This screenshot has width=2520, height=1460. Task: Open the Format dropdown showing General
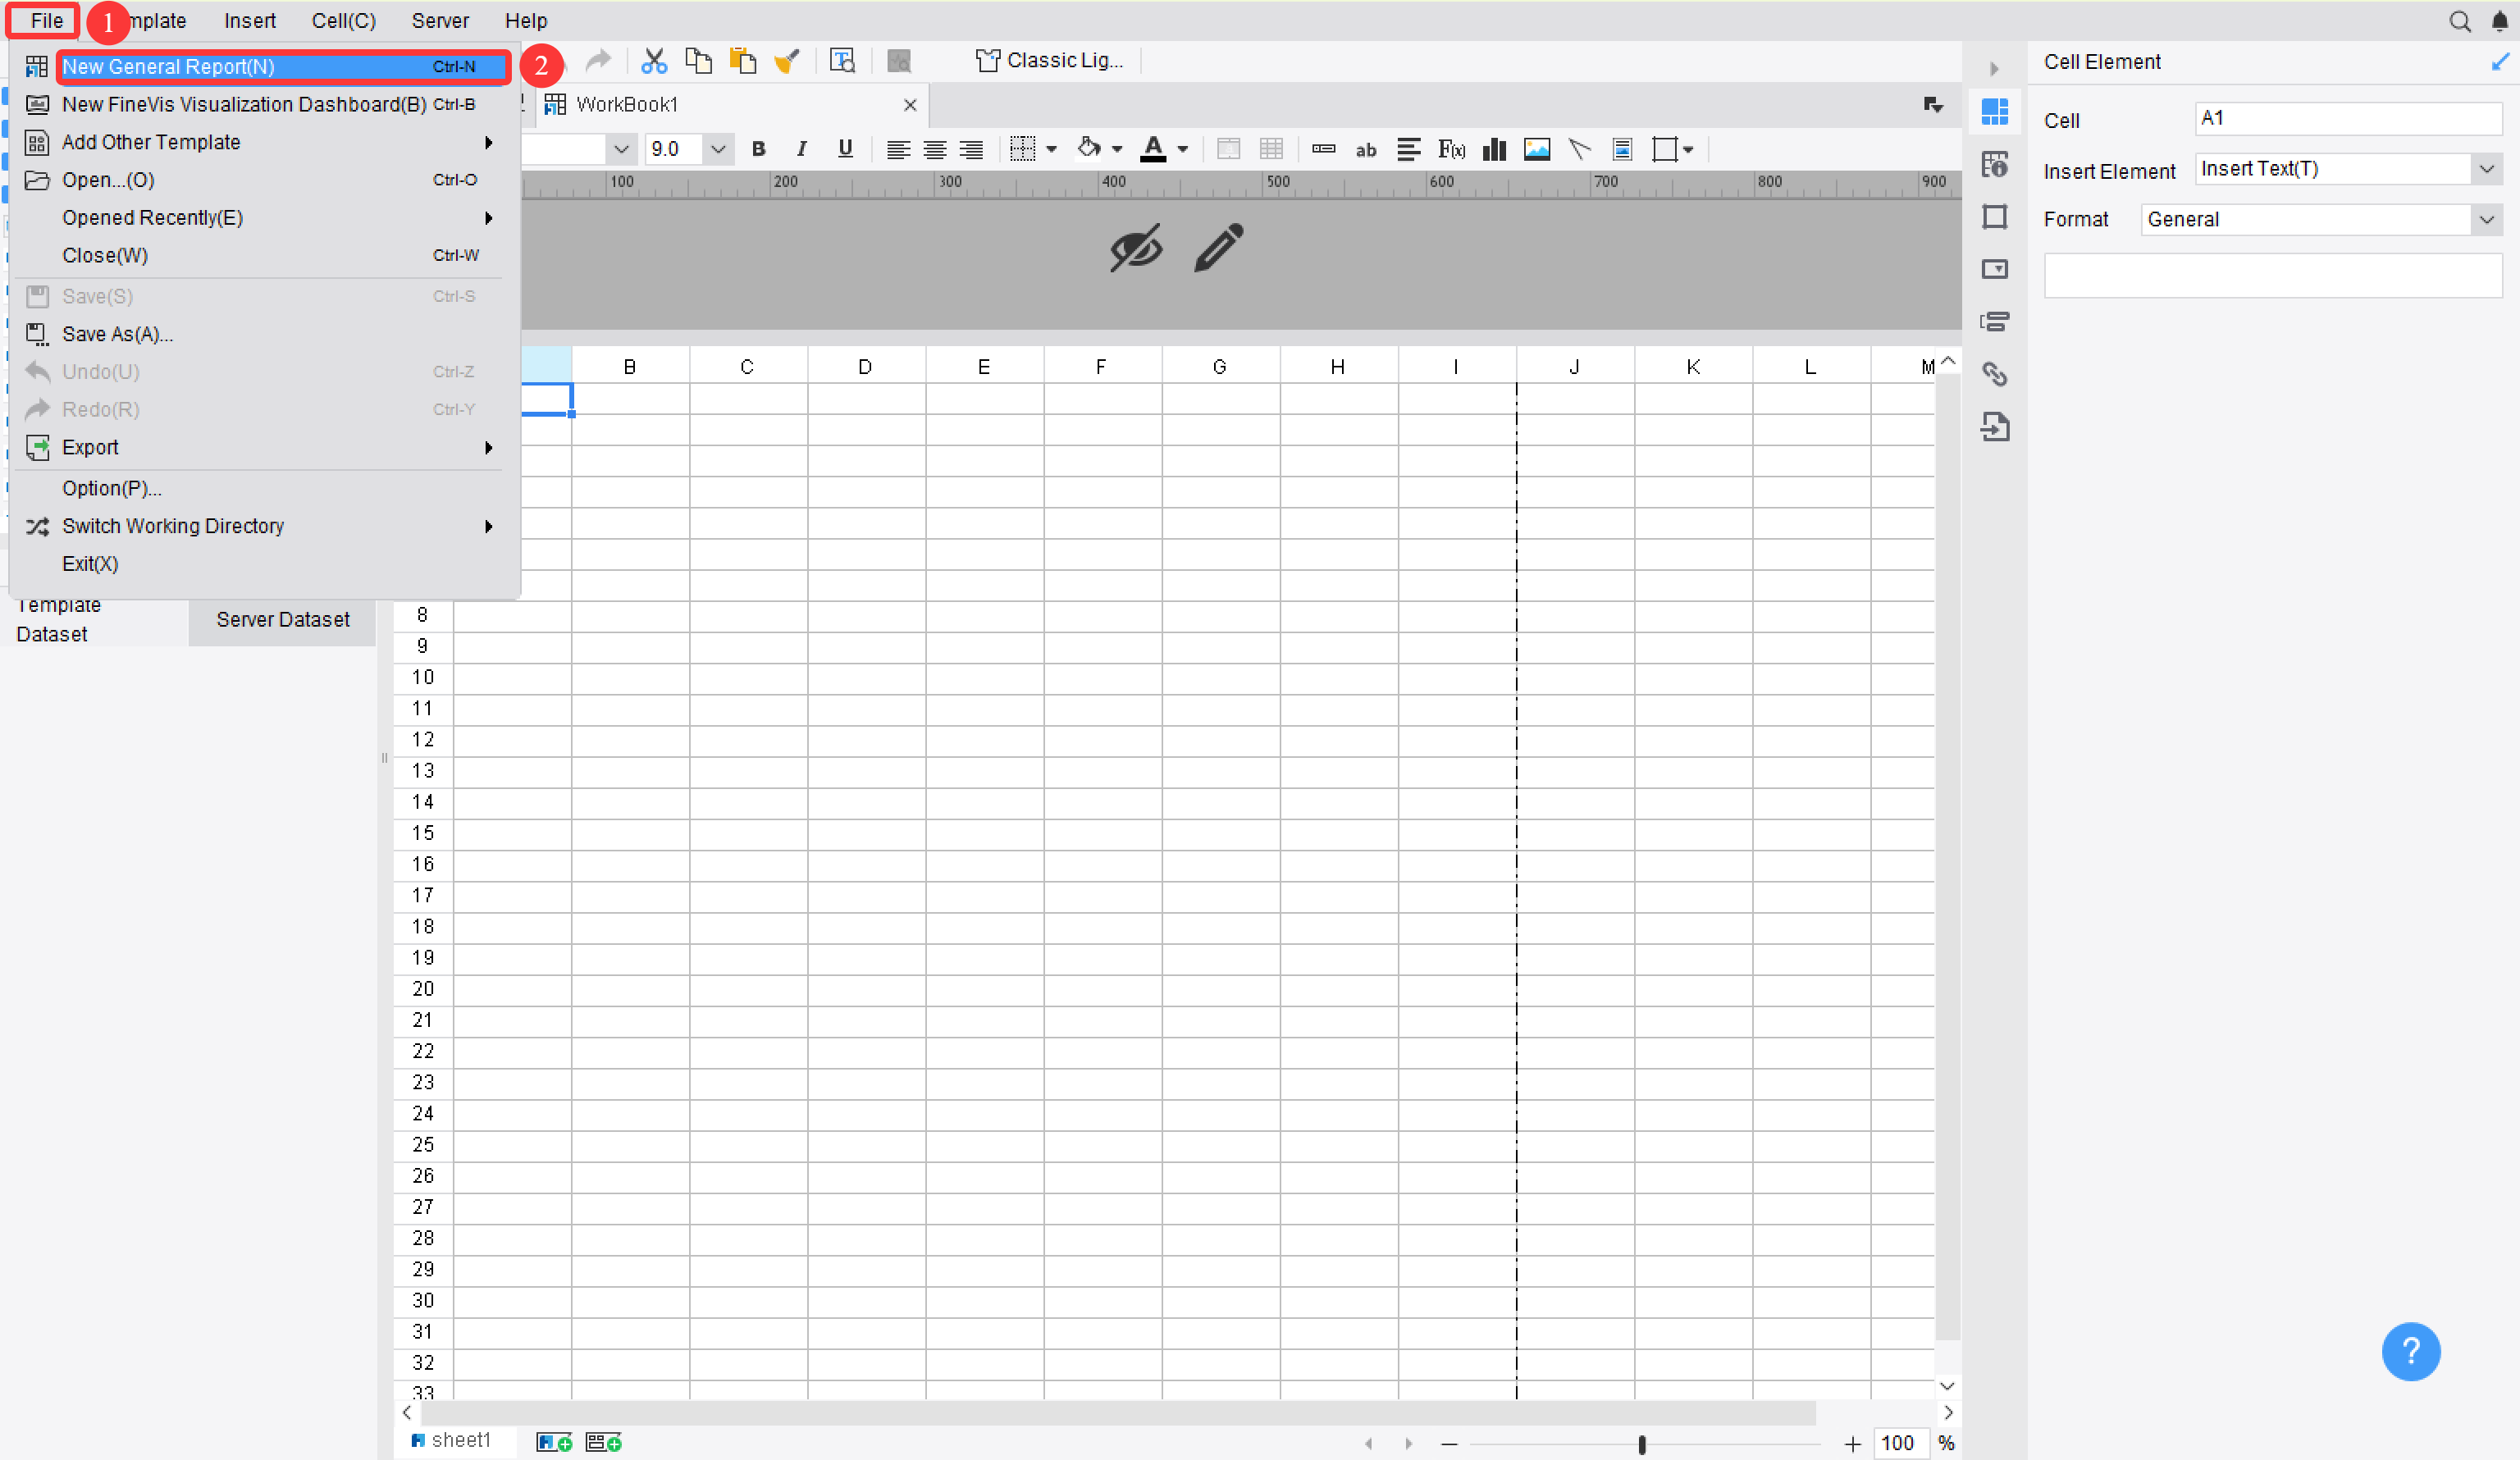[2487, 219]
